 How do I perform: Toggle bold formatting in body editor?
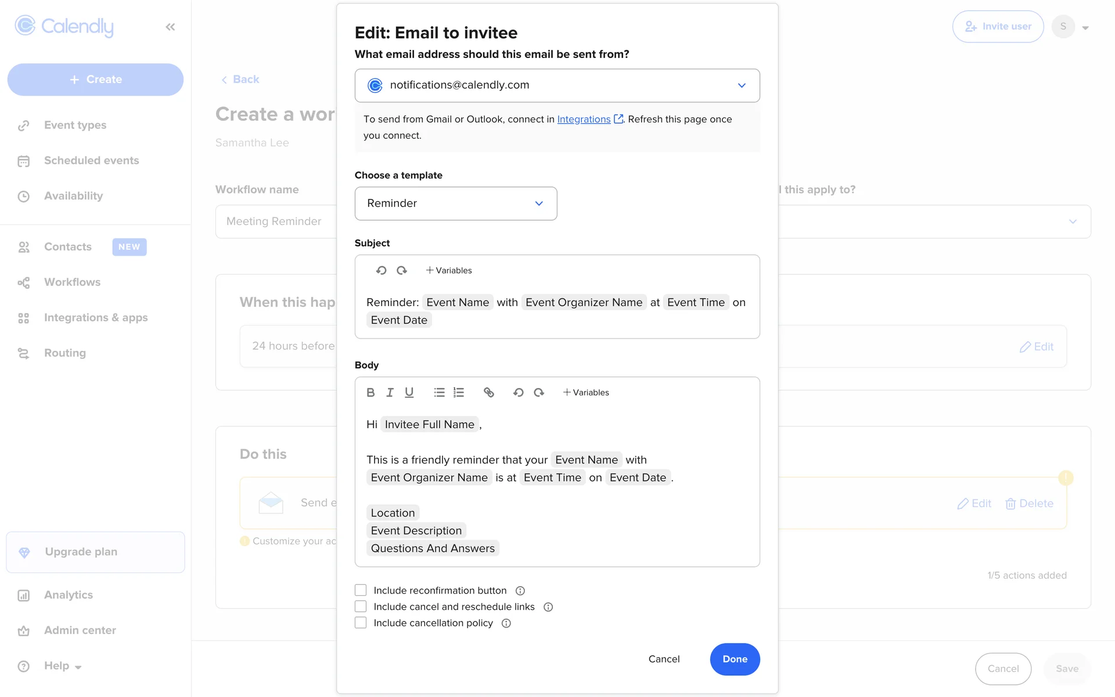[371, 393]
